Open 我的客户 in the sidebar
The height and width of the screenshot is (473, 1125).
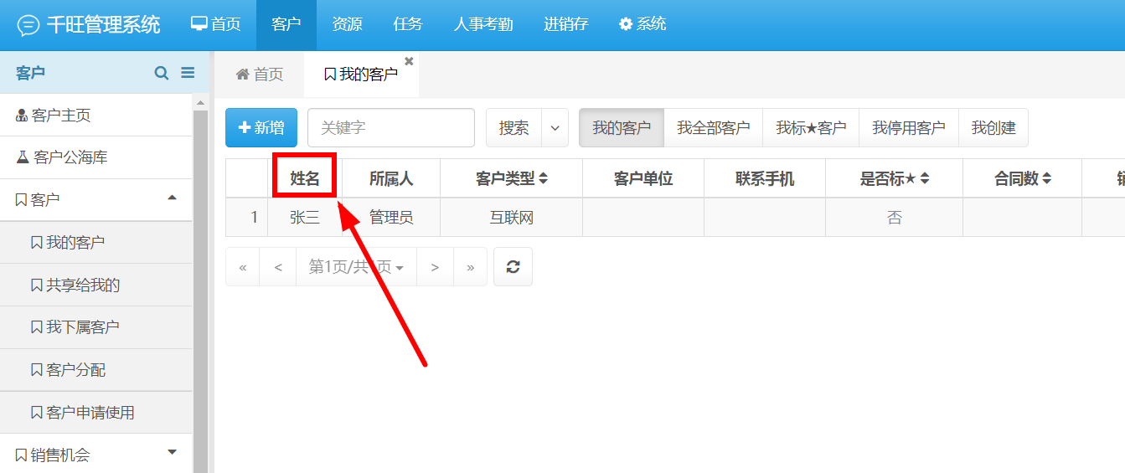coord(96,242)
